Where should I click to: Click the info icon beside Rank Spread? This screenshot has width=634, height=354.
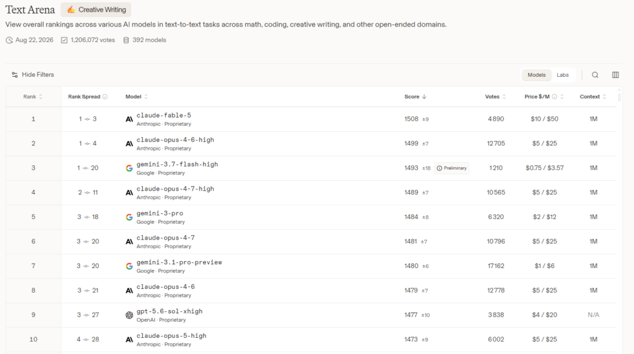click(105, 97)
